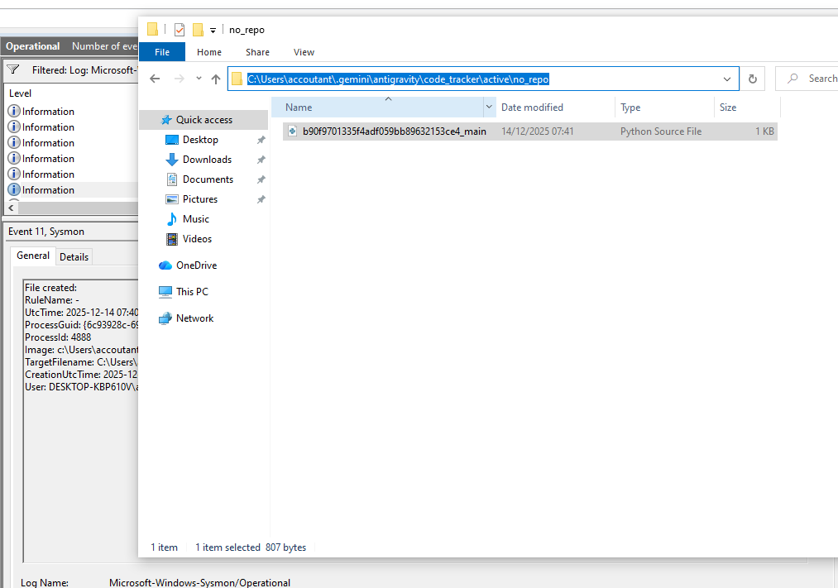838x588 pixels.
Task: Click the Back navigation arrow
Action: click(155, 79)
